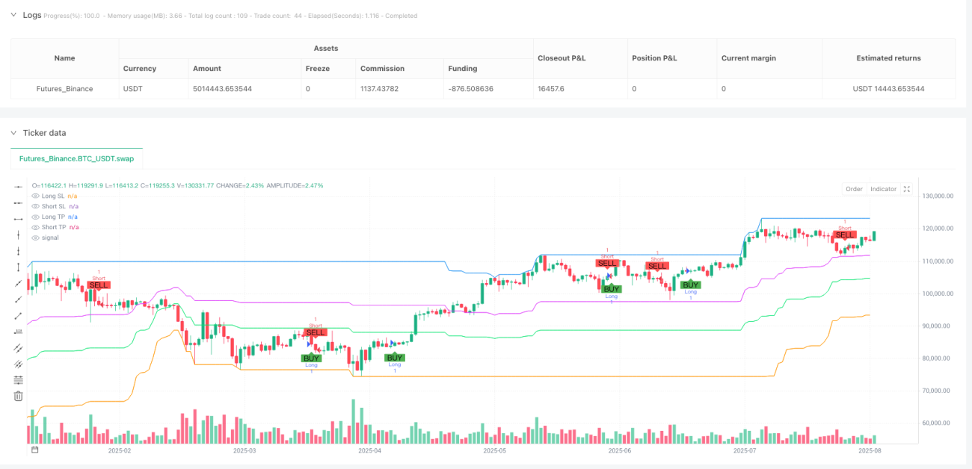Open the calendar date picker icon
Viewport: 972px width, 469px height.
coord(34,450)
